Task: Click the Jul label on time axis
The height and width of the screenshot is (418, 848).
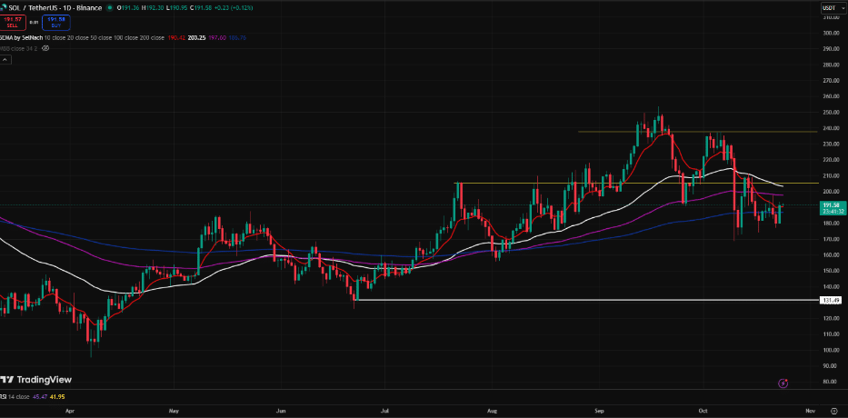Action: click(385, 412)
